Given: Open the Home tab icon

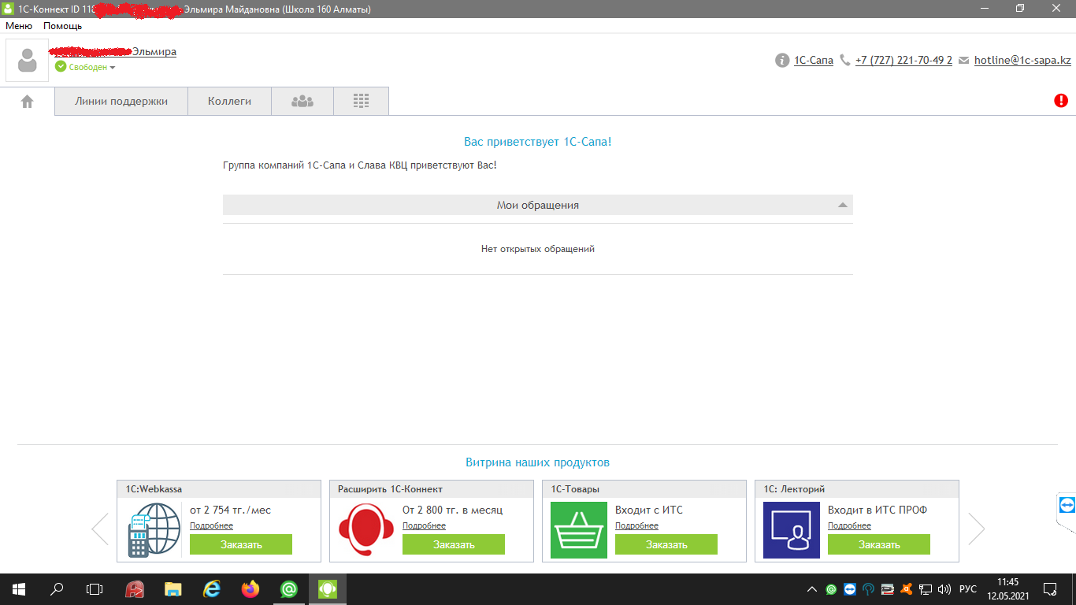Looking at the screenshot, I should (27, 102).
